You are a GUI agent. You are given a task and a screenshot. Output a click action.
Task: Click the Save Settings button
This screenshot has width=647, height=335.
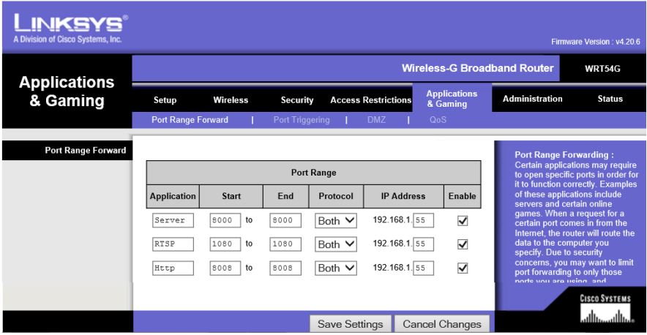pos(351,324)
